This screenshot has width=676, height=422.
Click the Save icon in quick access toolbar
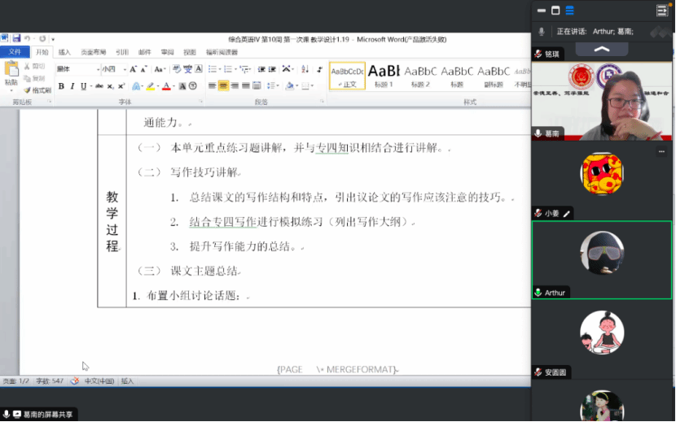click(15, 39)
